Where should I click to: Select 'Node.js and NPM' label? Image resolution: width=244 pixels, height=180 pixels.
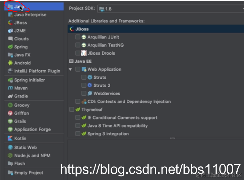tap(33, 156)
